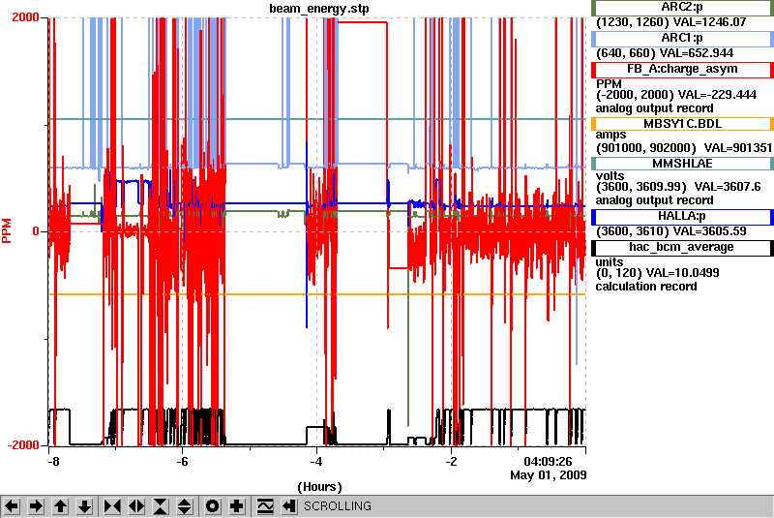Select the ARC2:p curve in the legend
This screenshot has height=518, width=774.
tap(682, 8)
